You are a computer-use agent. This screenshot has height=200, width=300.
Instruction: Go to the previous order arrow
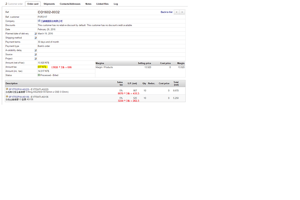pos(177,12)
